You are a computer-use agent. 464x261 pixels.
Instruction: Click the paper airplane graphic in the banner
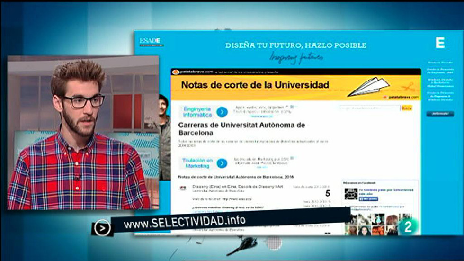(x=371, y=87)
